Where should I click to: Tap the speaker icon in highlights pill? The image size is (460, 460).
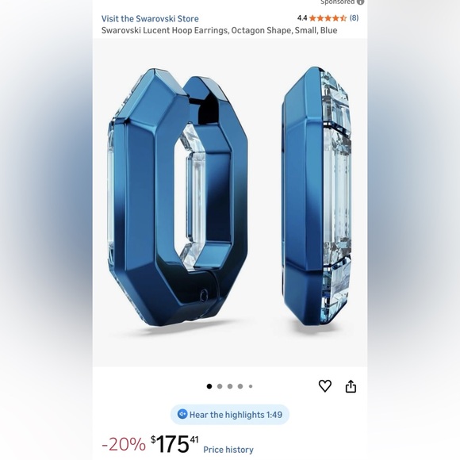pyautogui.click(x=182, y=414)
